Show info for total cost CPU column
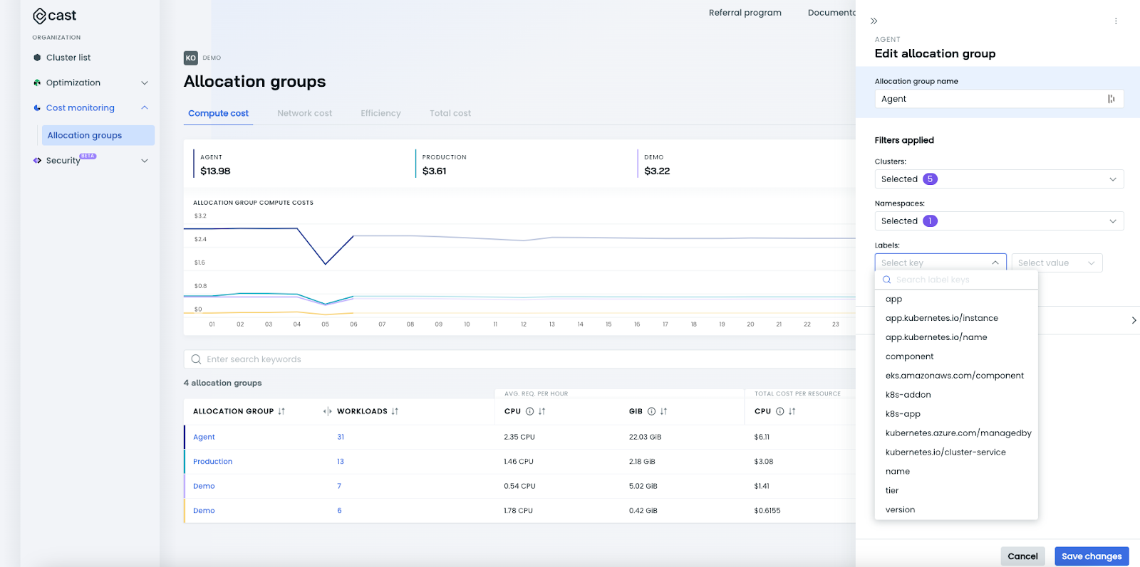Screen dimensions: 1140x567 click(x=779, y=411)
